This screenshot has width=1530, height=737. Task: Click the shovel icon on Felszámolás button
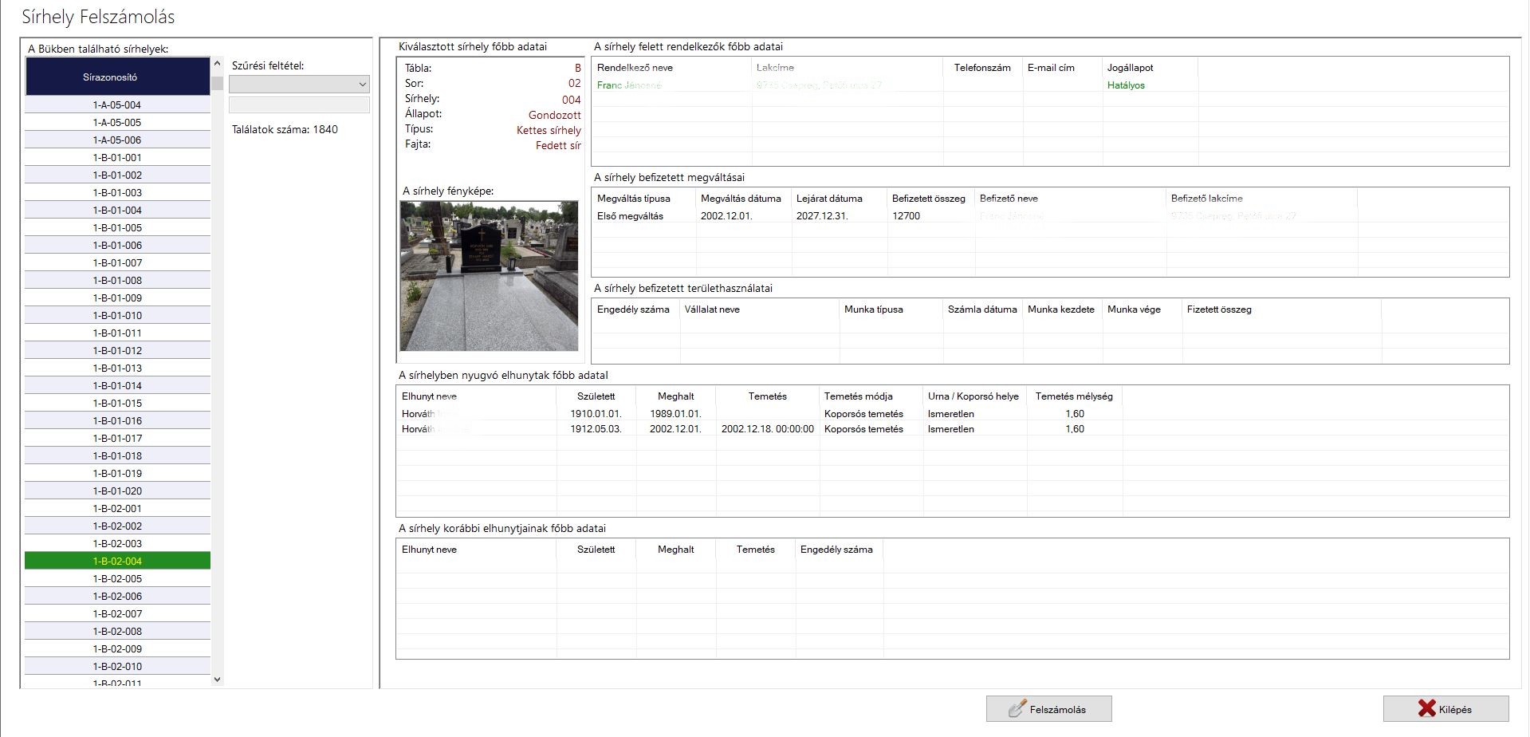1017,709
